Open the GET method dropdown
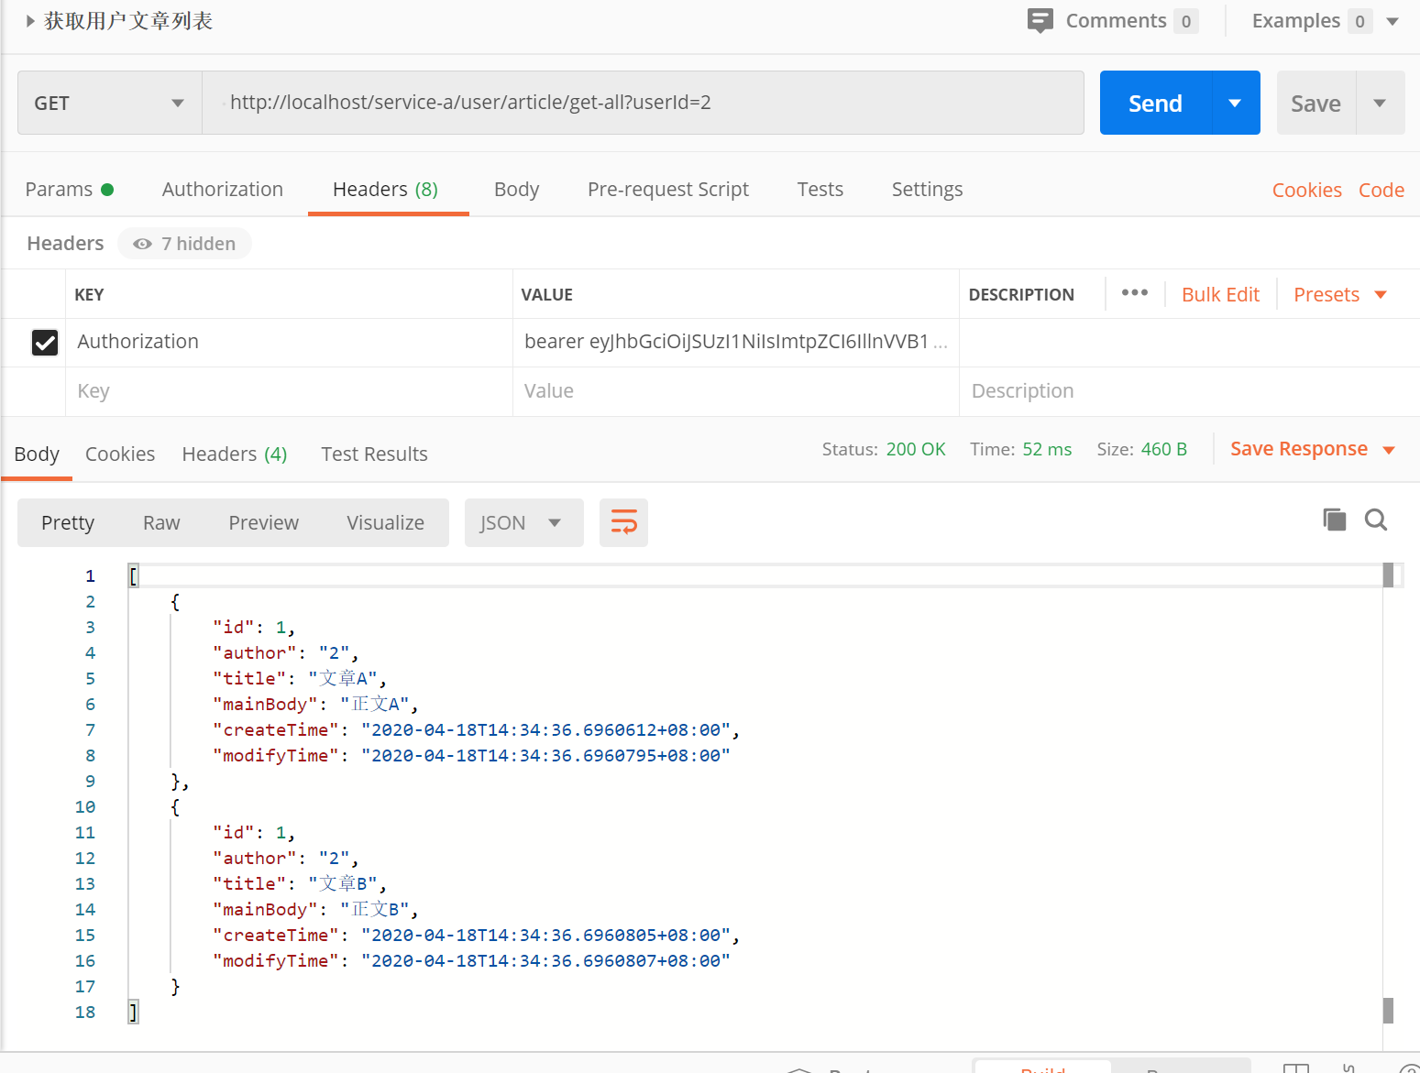 click(109, 103)
